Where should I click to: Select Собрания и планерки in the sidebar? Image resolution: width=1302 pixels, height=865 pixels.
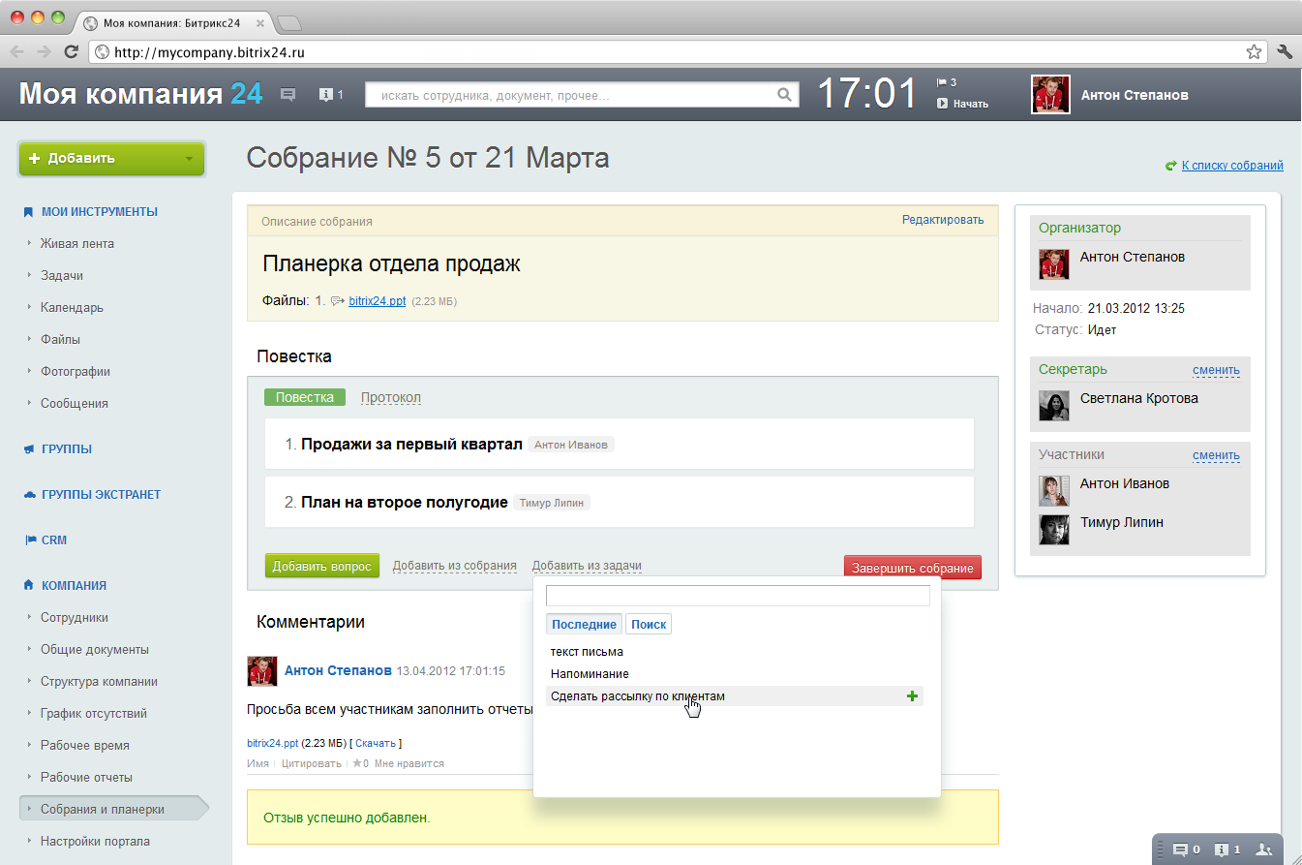pyautogui.click(x=113, y=809)
